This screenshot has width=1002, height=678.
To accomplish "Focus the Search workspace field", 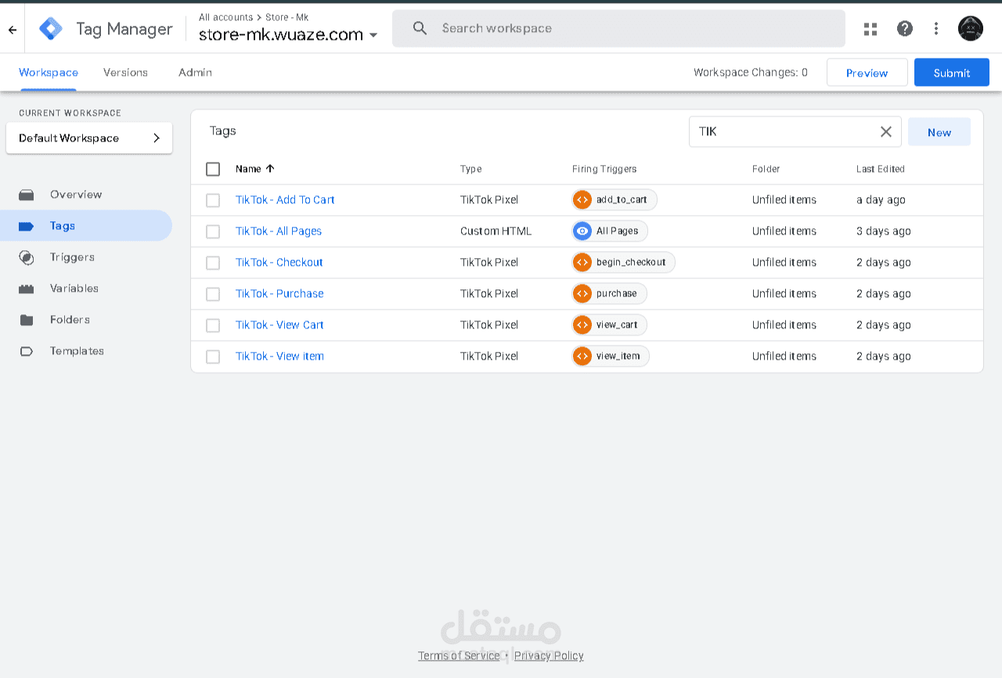I will pyautogui.click(x=618, y=28).
